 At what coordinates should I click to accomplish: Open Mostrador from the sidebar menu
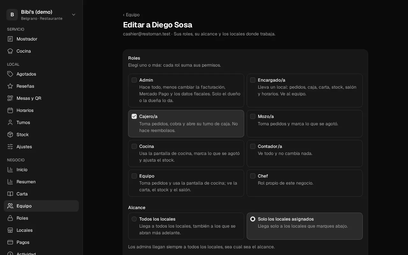[41, 39]
